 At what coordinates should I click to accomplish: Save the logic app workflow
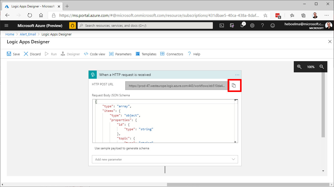13,54
